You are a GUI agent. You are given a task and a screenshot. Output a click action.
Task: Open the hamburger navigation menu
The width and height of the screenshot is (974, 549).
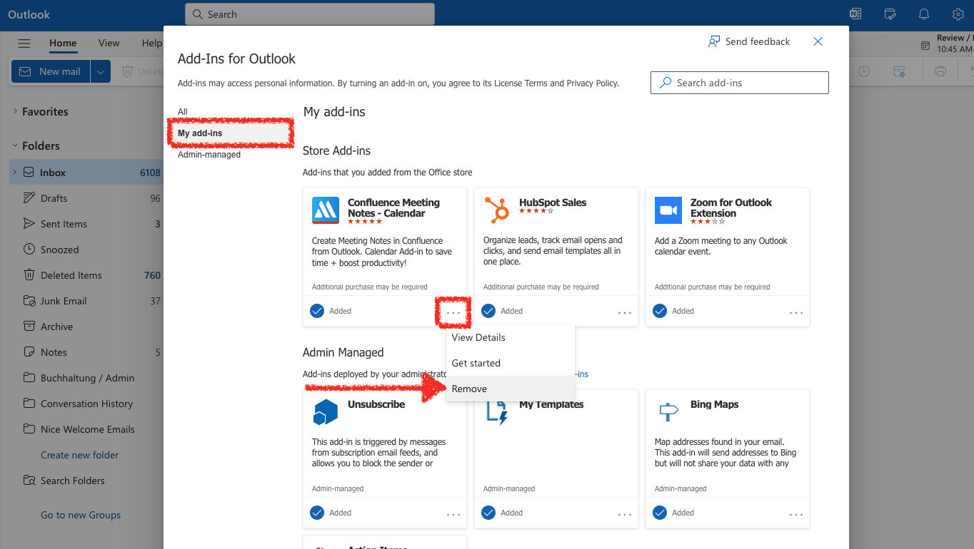click(x=24, y=43)
